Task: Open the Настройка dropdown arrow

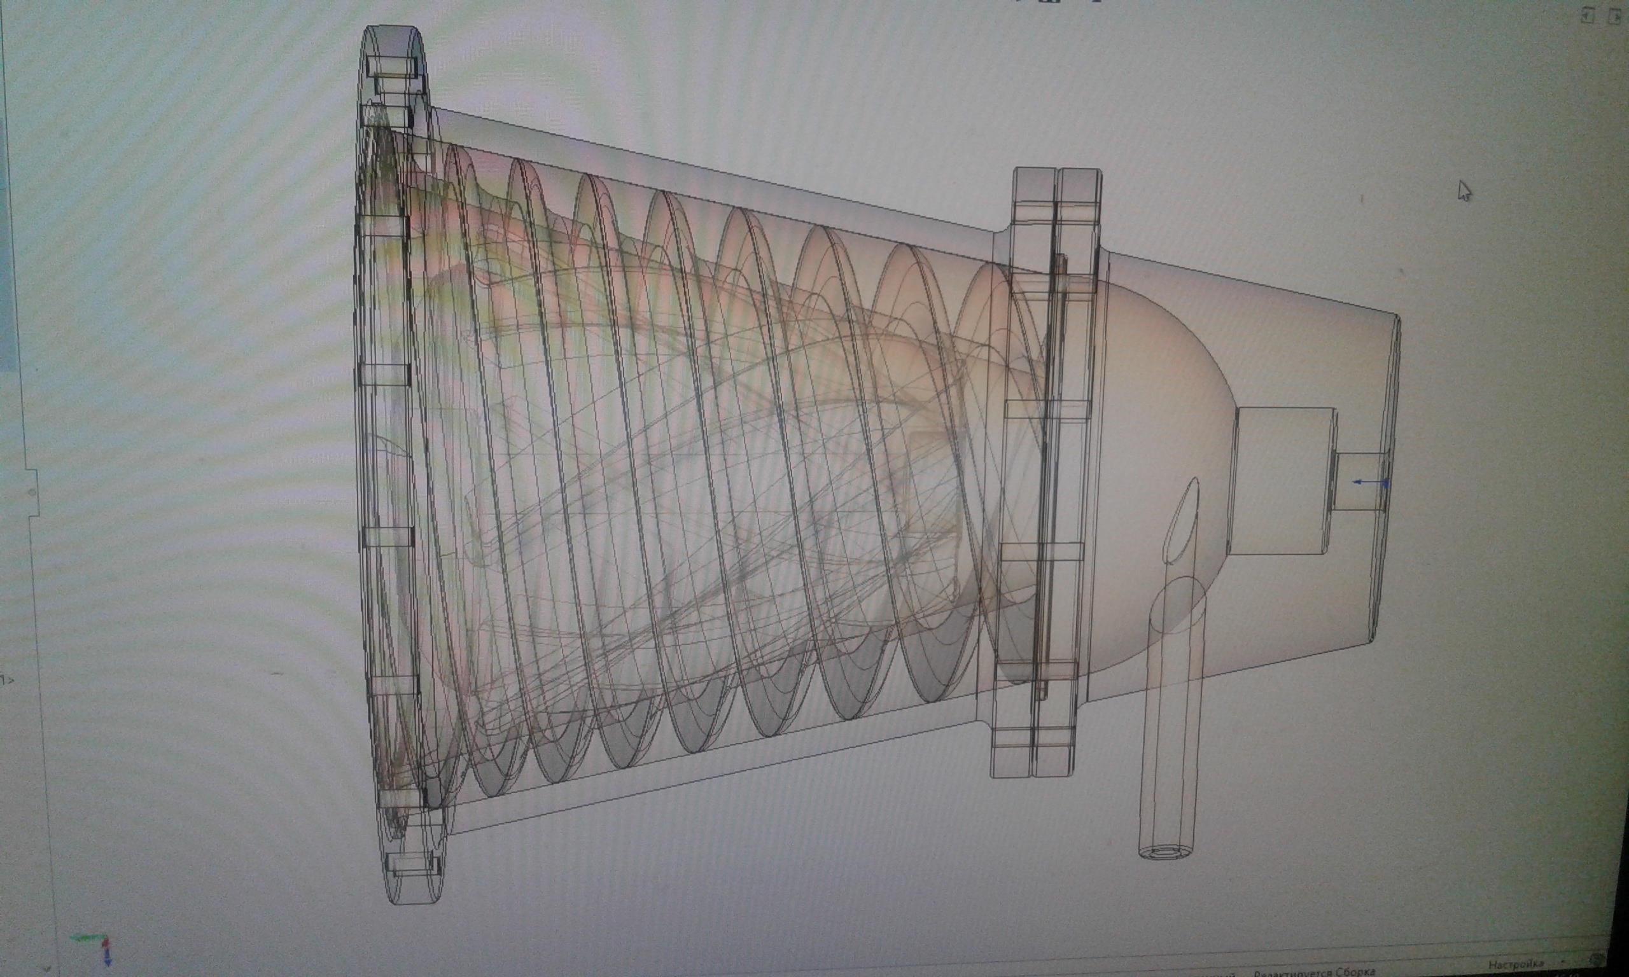Action: (x=1565, y=962)
